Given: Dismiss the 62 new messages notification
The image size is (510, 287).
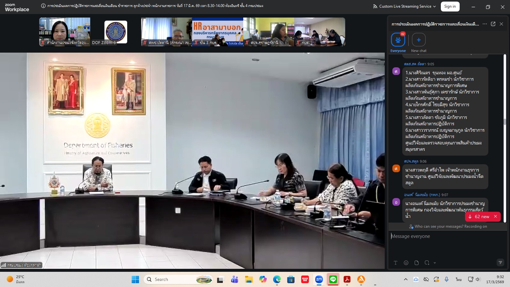Looking at the screenshot, I should point(495,217).
